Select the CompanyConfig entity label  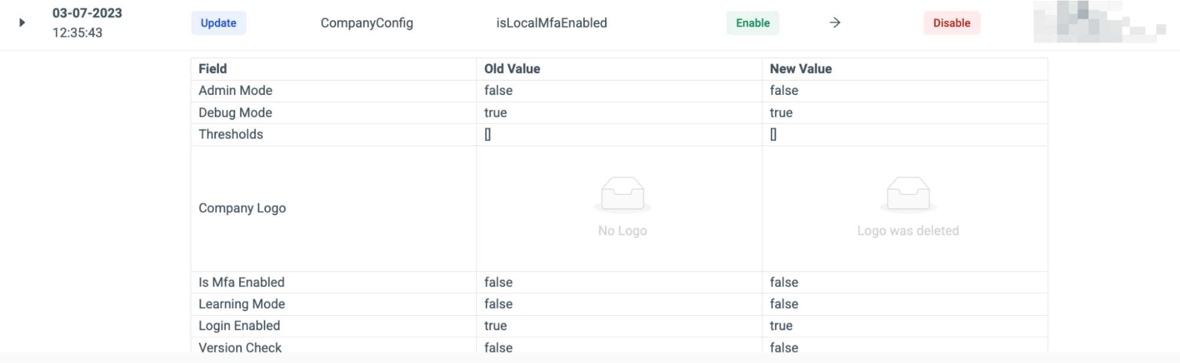367,23
